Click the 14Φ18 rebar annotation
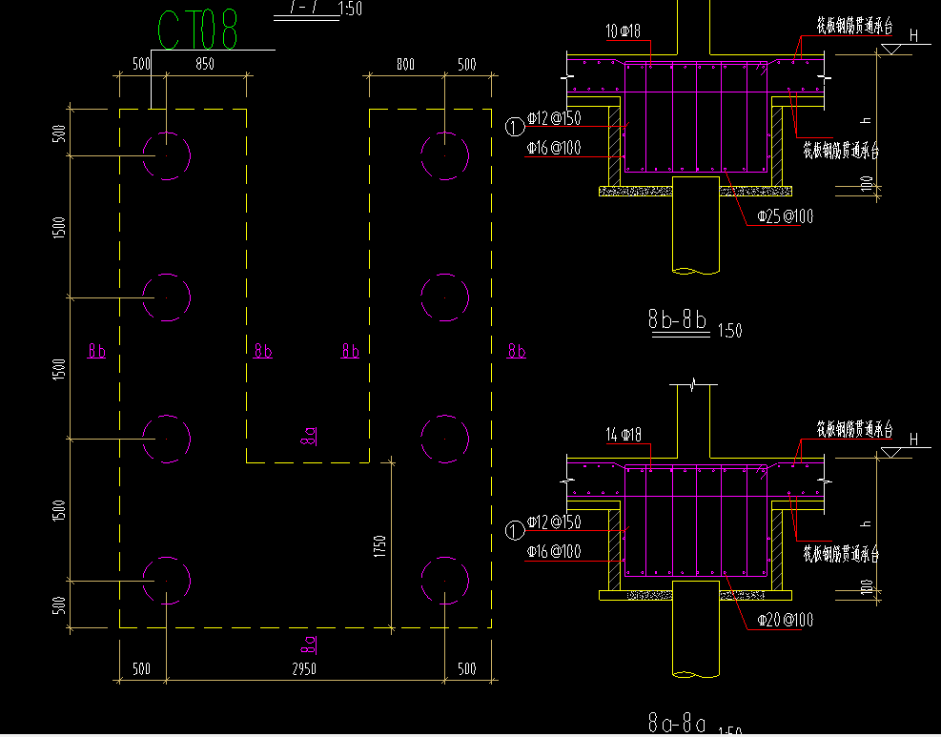Screen dimensions: 941x737 click(624, 435)
